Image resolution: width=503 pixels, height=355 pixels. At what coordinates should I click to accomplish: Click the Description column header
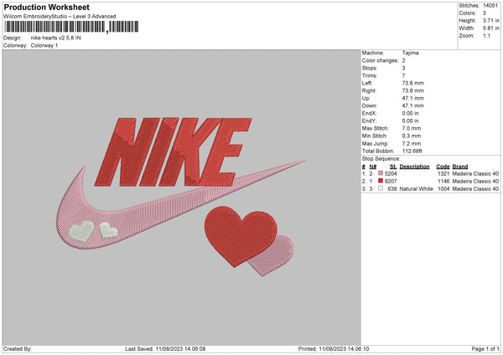pos(414,166)
